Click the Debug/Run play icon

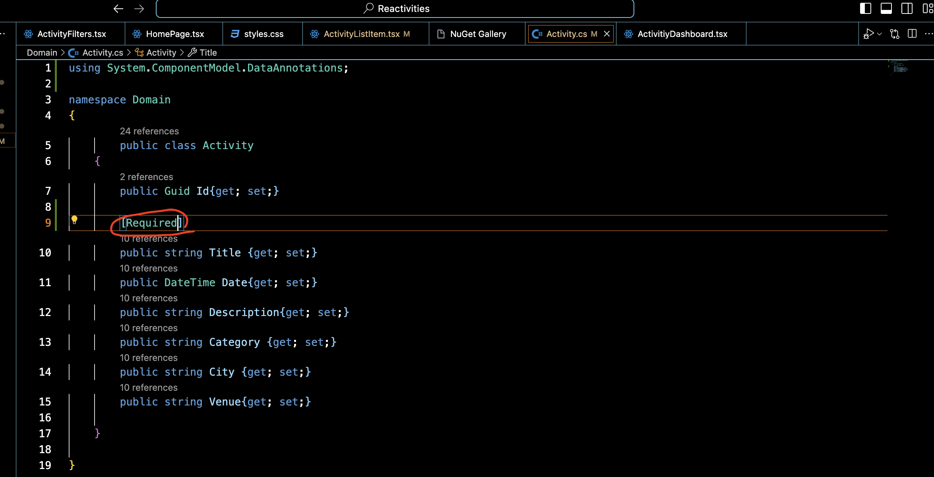868,34
